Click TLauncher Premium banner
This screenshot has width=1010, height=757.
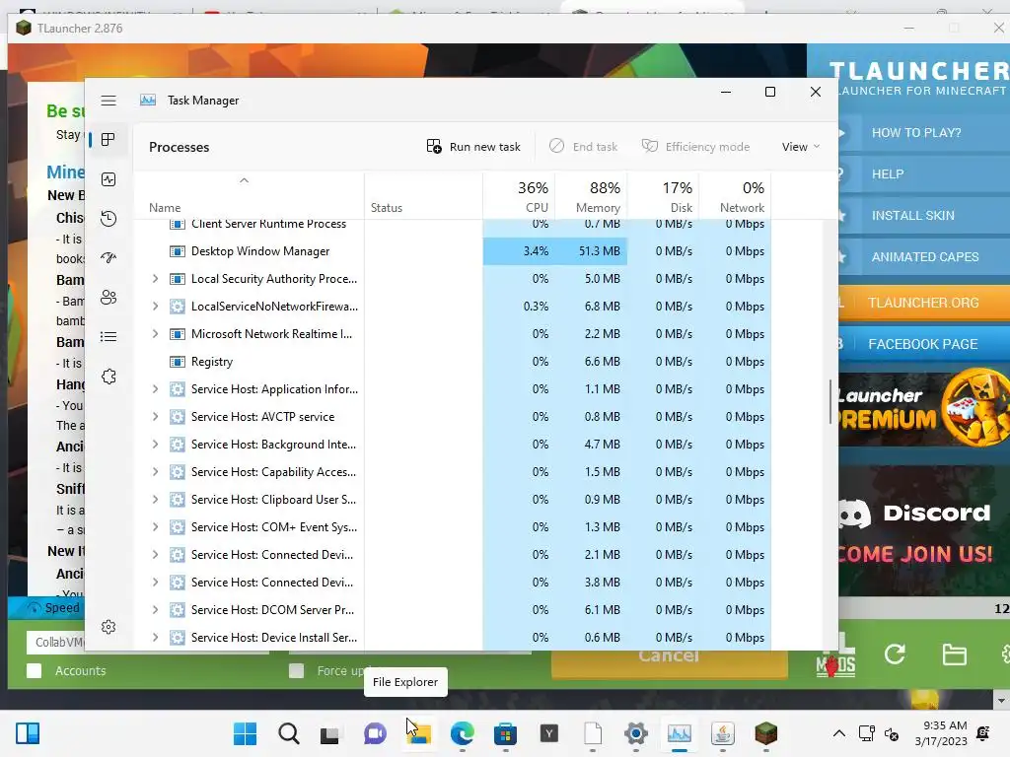(923, 409)
